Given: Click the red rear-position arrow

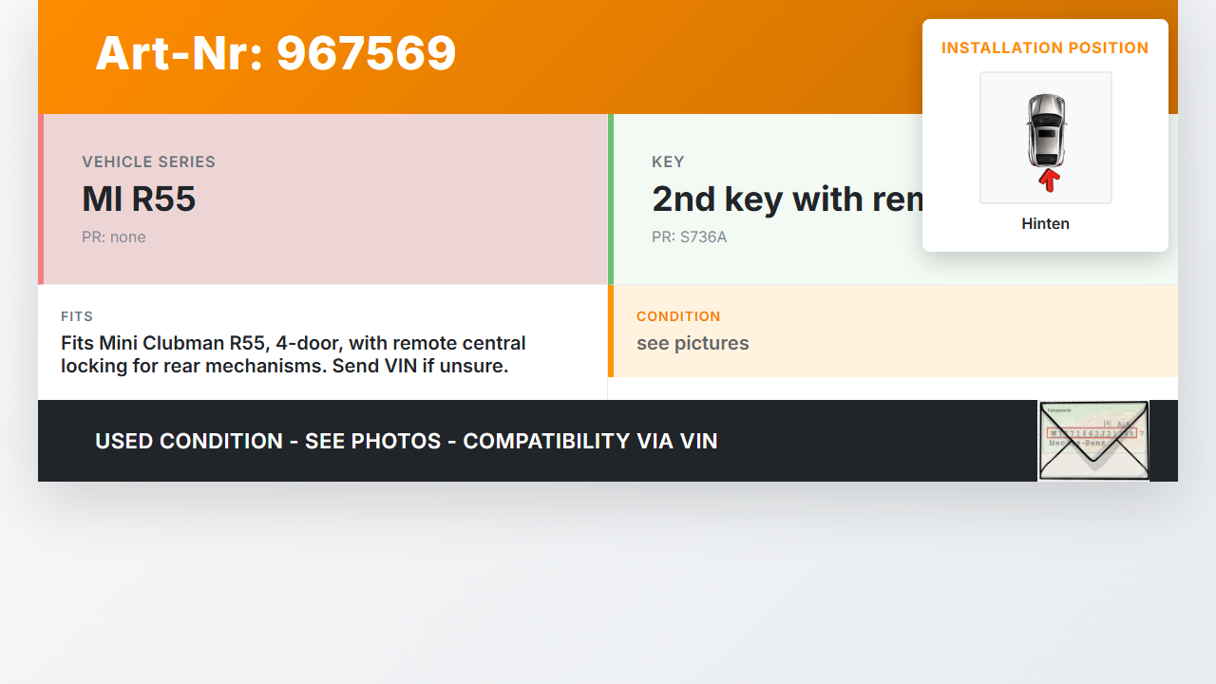Looking at the screenshot, I should point(1049,180).
